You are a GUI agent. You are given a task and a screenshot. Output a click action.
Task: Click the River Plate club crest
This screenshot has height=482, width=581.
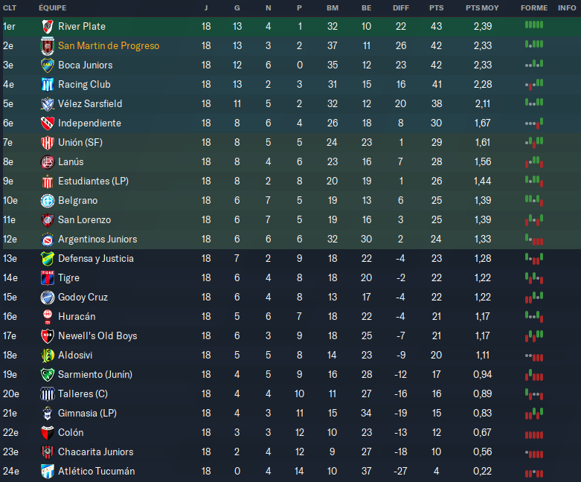point(48,26)
